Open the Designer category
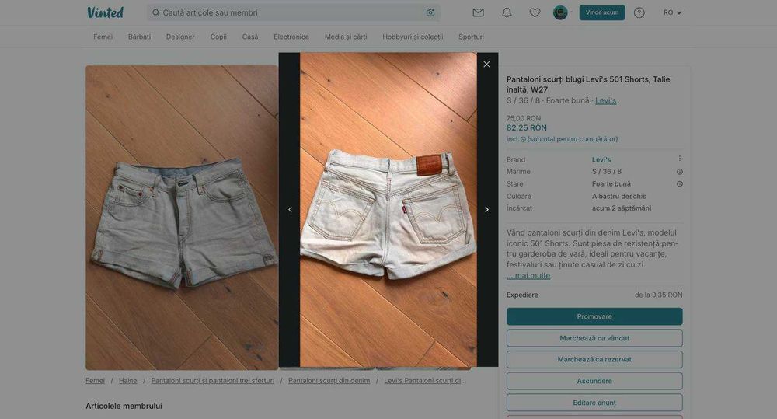 coord(180,37)
